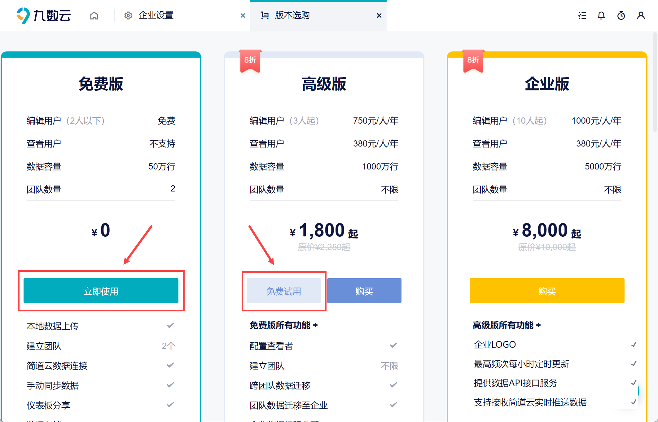This screenshot has height=422, width=658.
Task: Click the 8折 badge on 高级版
Action: [x=250, y=60]
